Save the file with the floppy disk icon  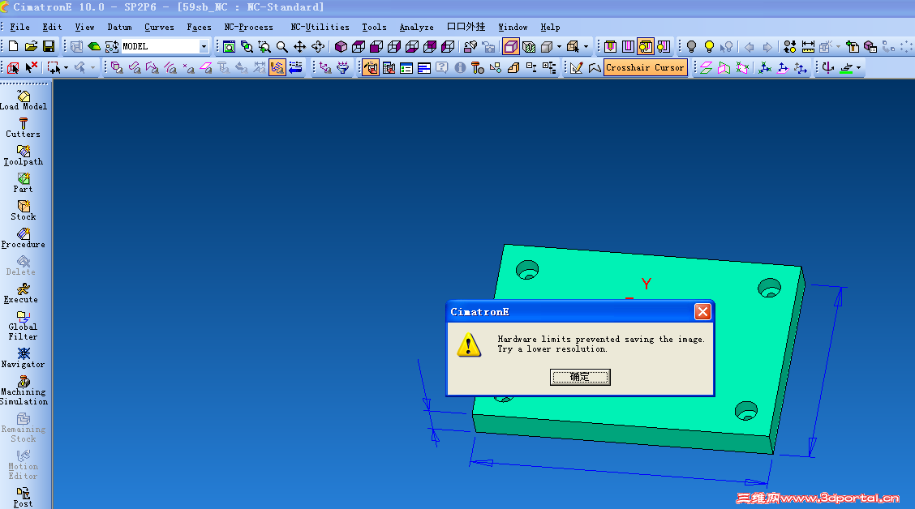[49, 46]
